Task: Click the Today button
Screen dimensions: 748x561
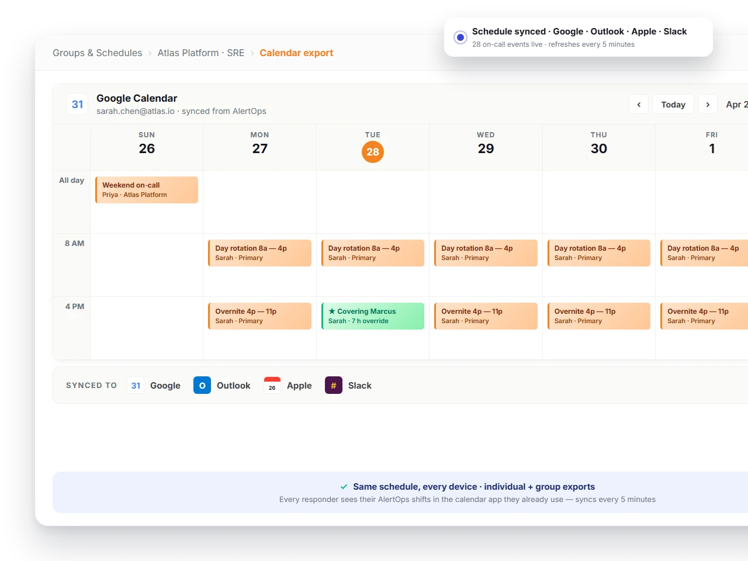Action: (673, 105)
